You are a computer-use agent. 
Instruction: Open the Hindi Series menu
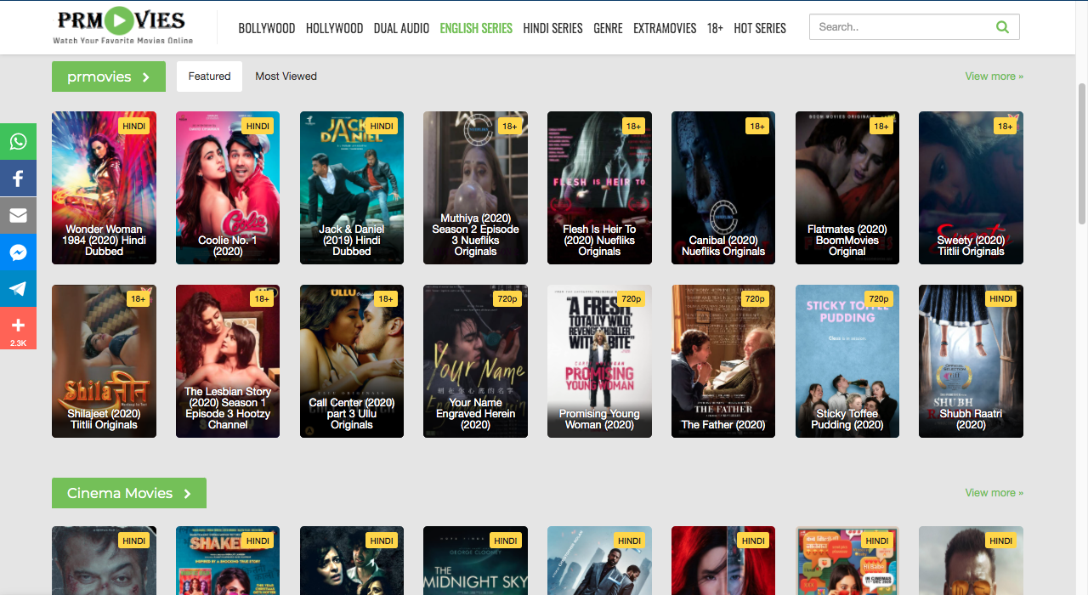point(552,28)
